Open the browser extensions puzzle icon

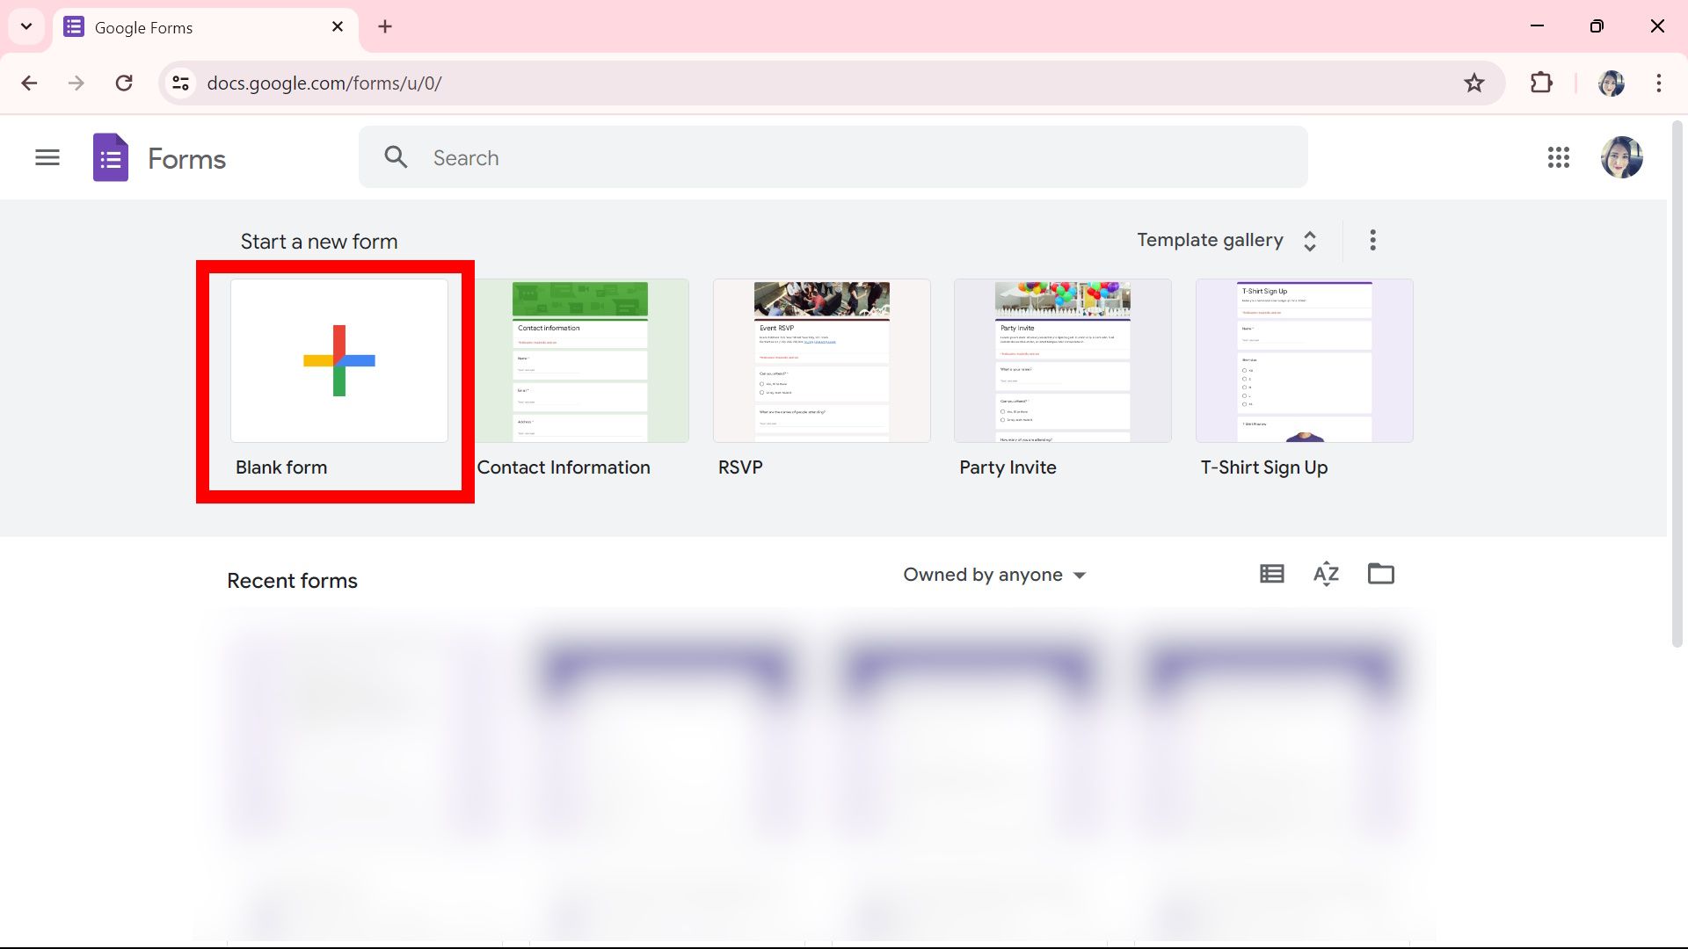pos(1542,83)
